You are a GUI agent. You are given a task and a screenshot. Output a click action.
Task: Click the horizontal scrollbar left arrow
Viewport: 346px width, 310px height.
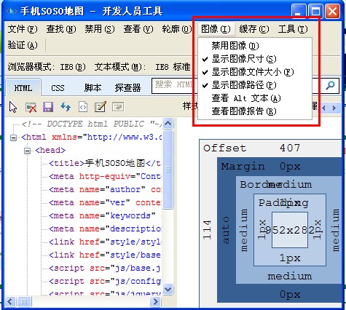tap(10, 302)
